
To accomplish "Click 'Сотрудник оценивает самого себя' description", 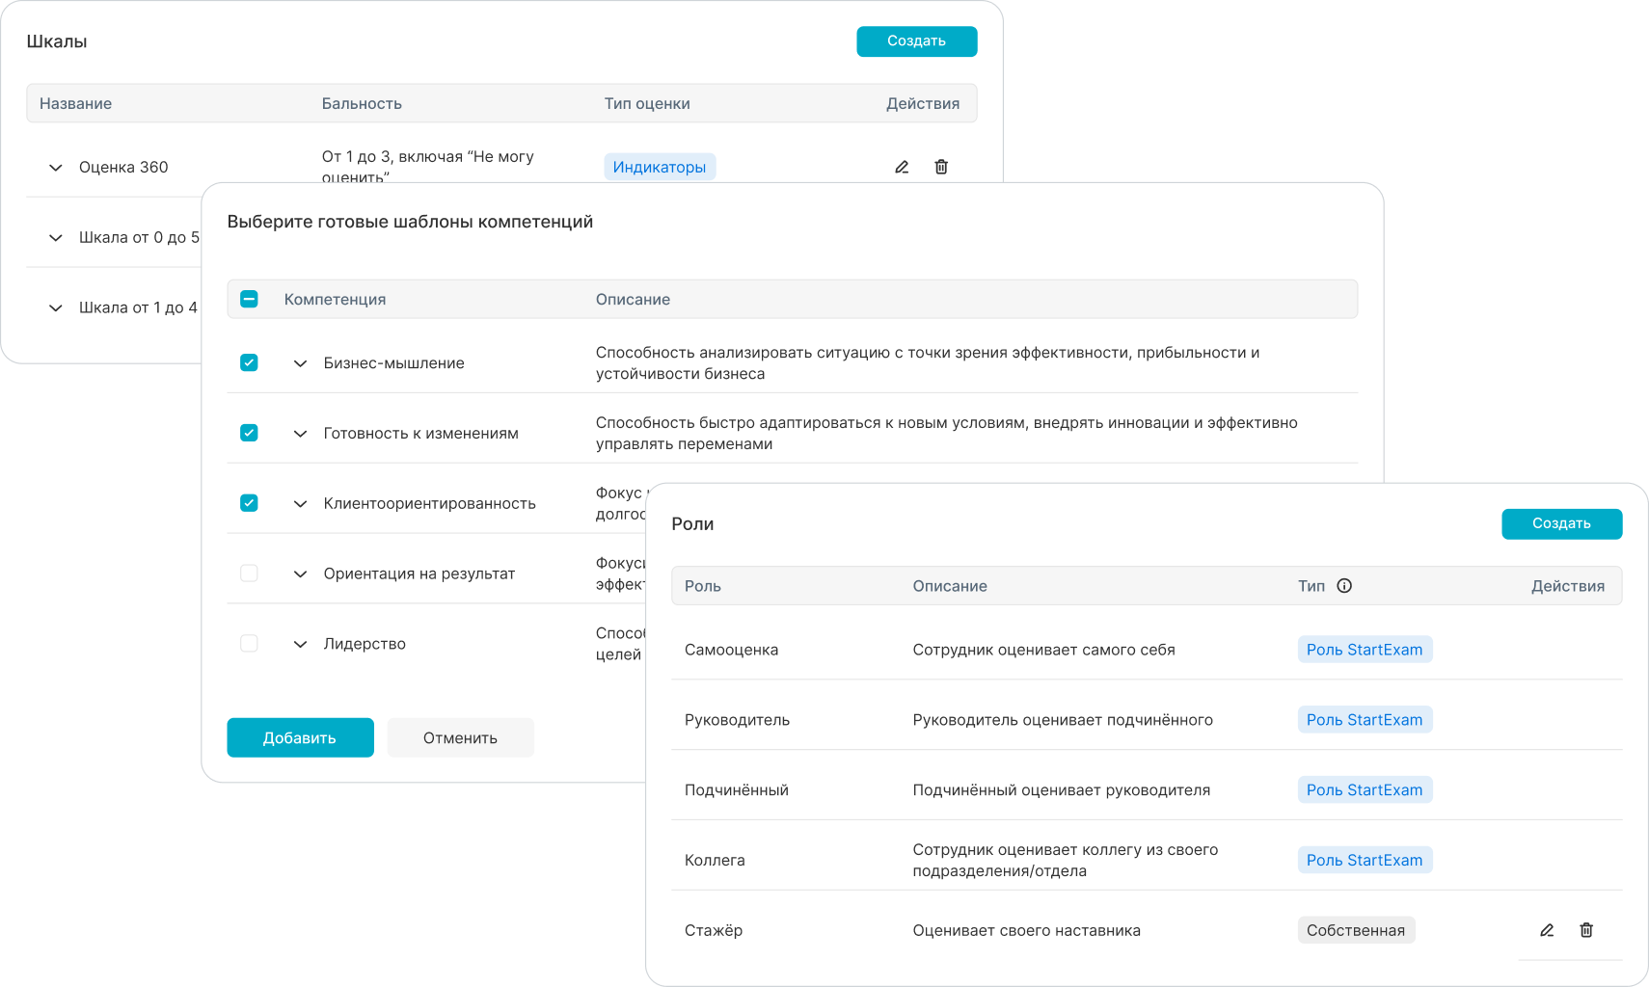I will (1043, 650).
